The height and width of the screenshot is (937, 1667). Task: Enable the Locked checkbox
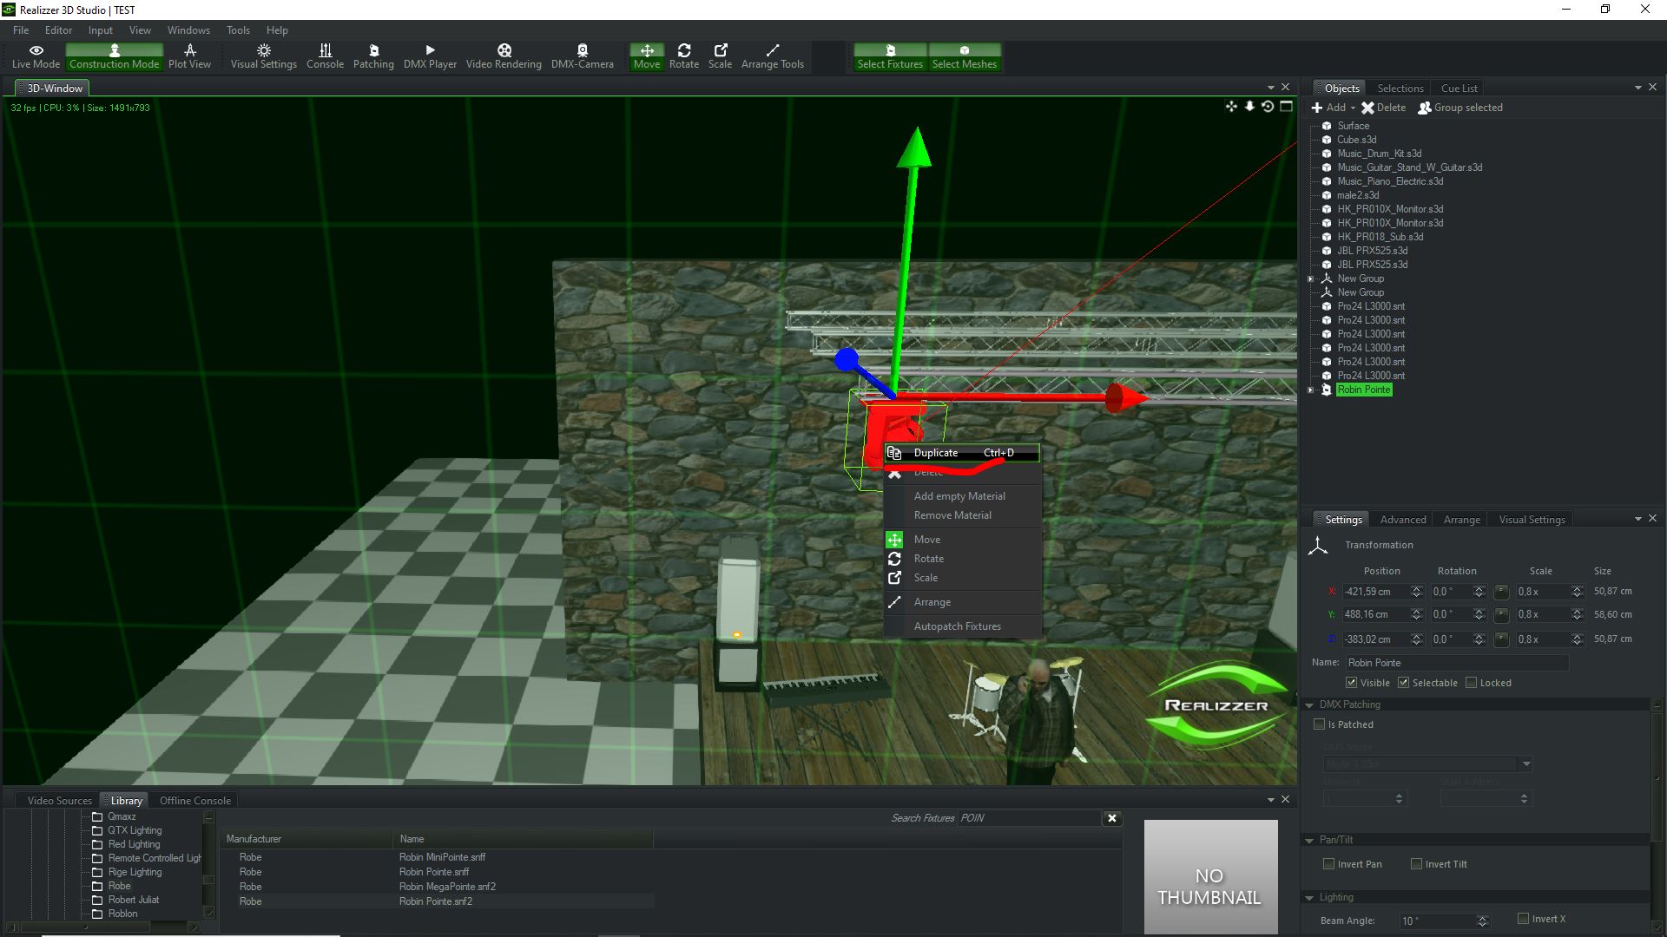point(1472,683)
